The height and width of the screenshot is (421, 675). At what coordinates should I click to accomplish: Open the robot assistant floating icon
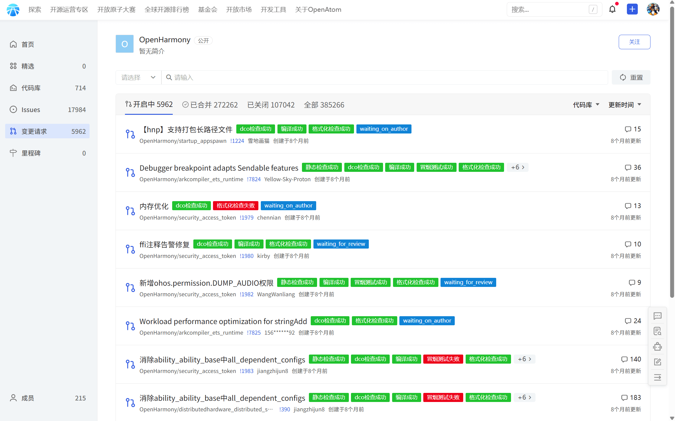657,346
